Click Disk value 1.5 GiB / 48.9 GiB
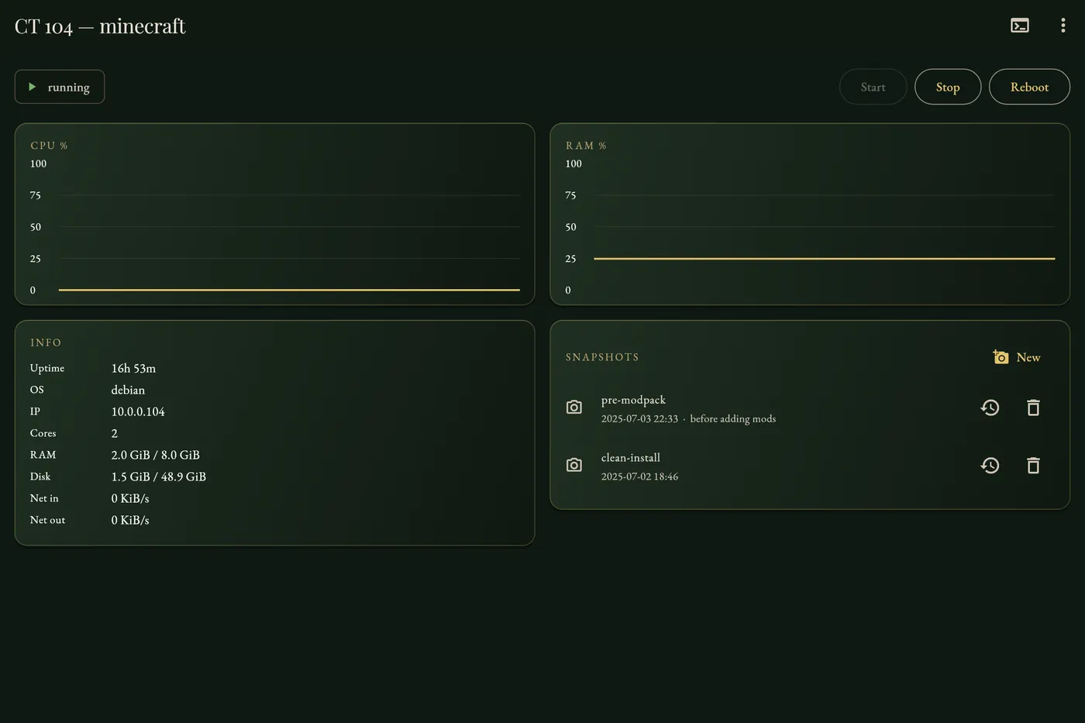This screenshot has height=723, width=1085. coord(158,477)
